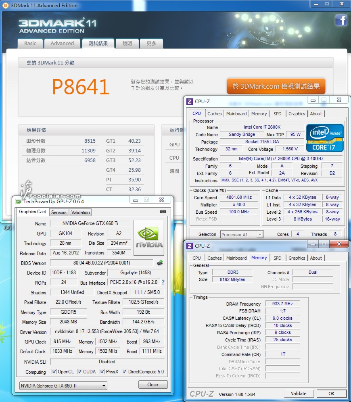Click the BIOS Version field in GPU-Z
This screenshot has width=351, height=402.
pyautogui.click(x=102, y=263)
